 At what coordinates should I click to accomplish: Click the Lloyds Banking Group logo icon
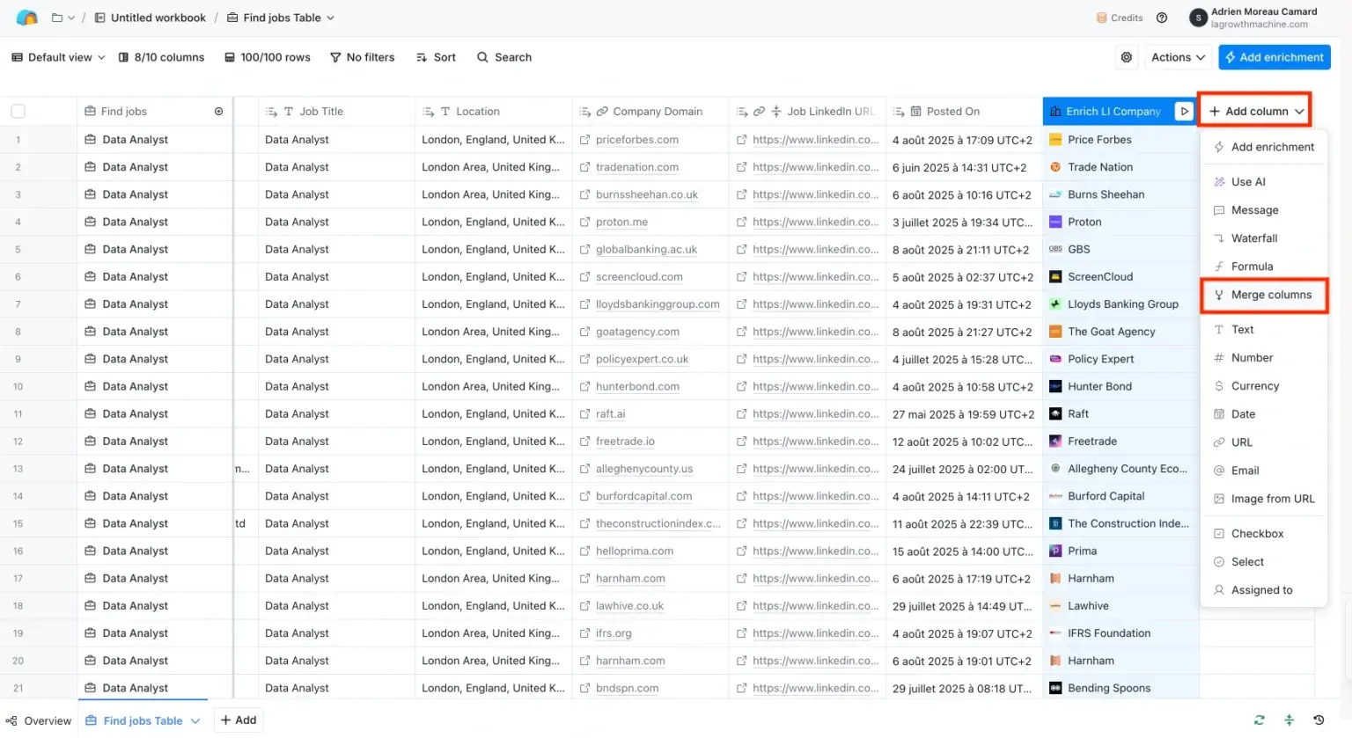pyautogui.click(x=1055, y=304)
